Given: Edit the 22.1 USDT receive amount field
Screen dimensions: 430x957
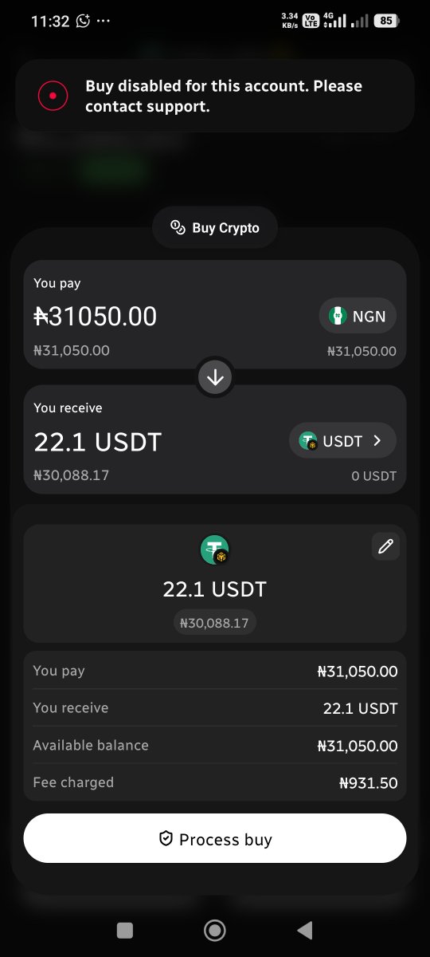Looking at the screenshot, I should tap(98, 441).
